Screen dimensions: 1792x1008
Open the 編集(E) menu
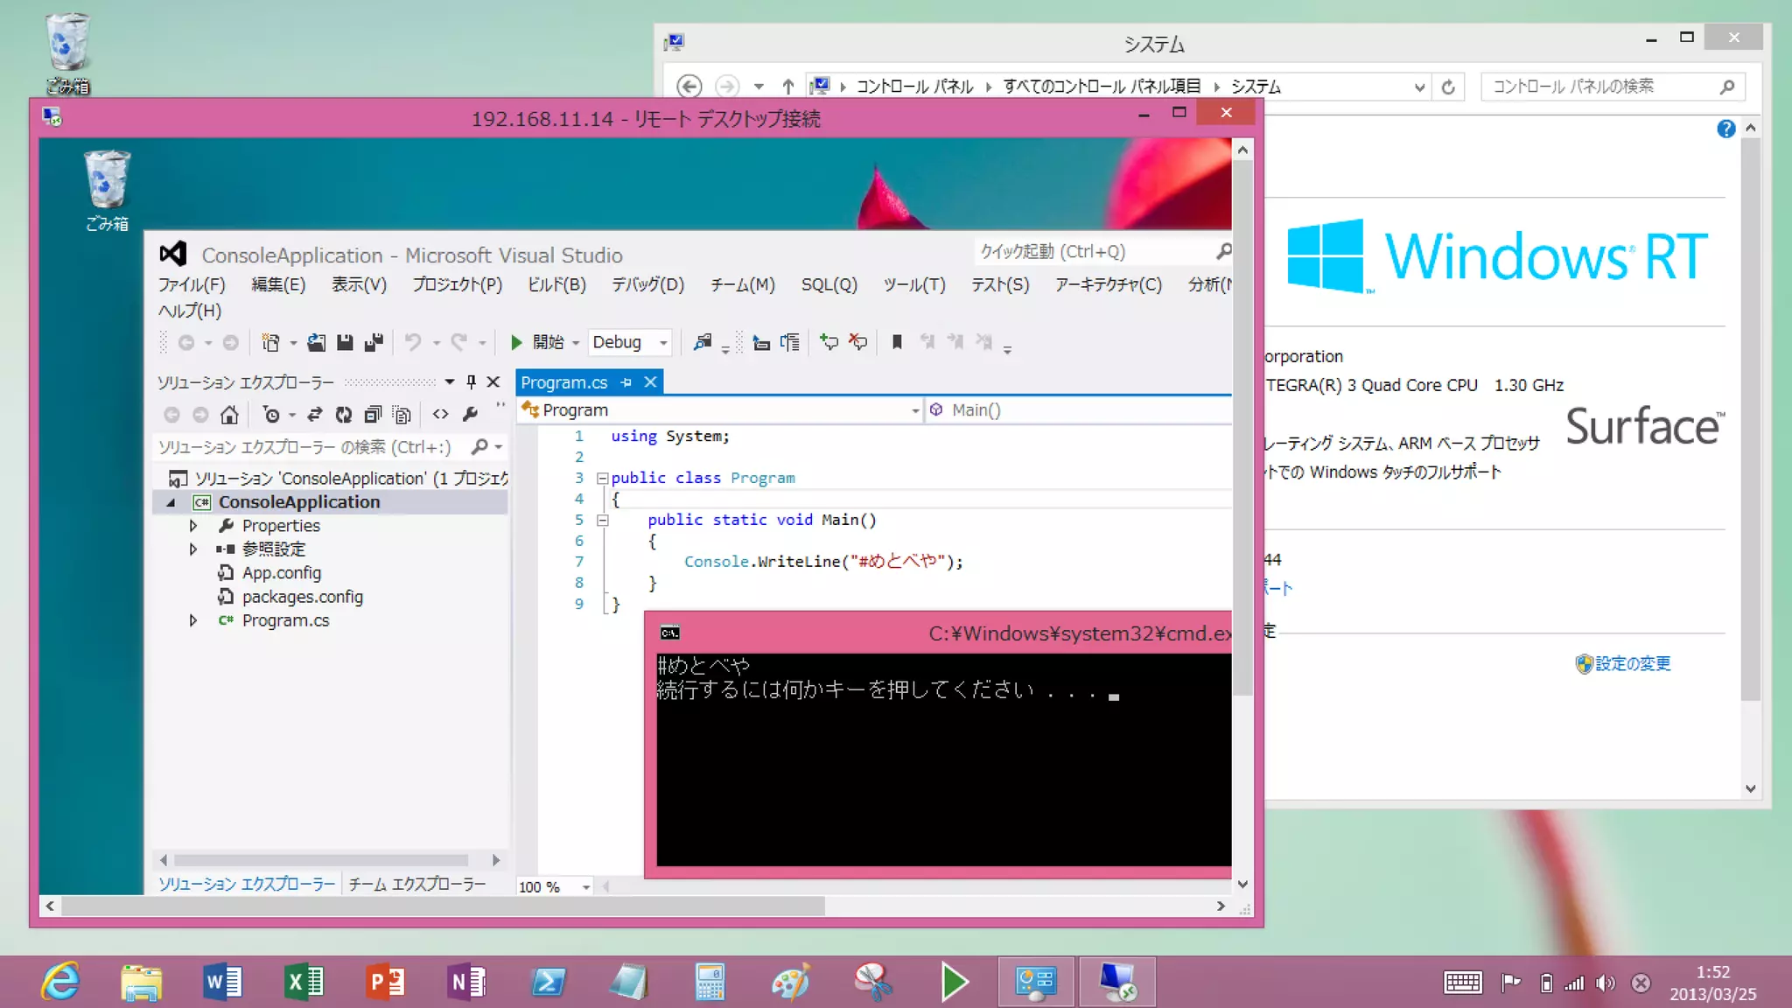(x=278, y=284)
